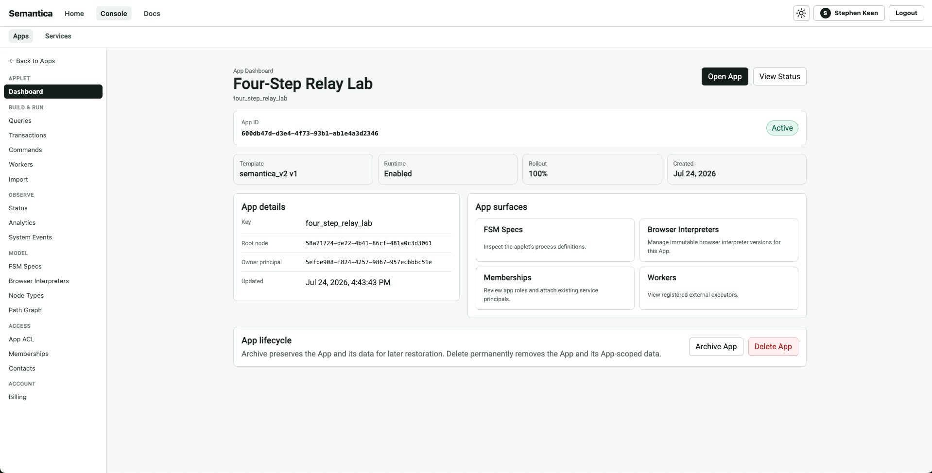
Task: Go to the Home nav item
Action: tap(74, 14)
